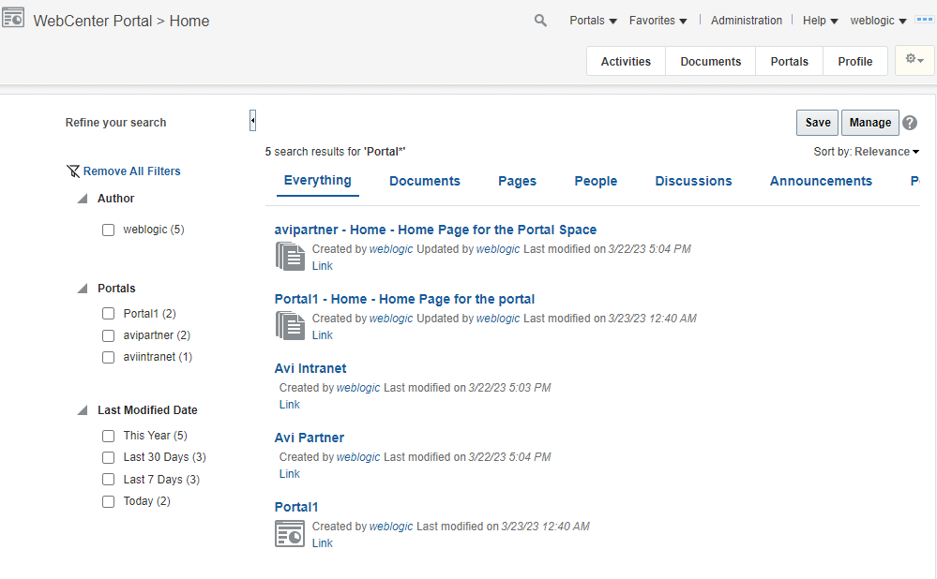Check the aviintranet (1) filter
The width and height of the screenshot is (937, 579).
108,357
